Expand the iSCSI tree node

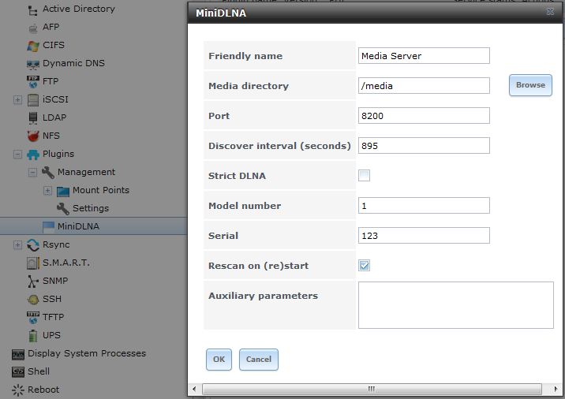17,99
